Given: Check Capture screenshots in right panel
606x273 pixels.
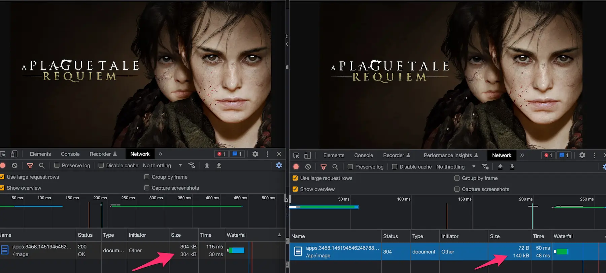Looking at the screenshot, I should (x=457, y=189).
